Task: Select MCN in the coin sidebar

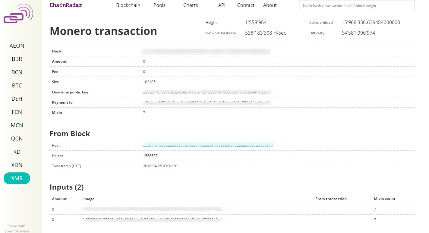Action: (17, 125)
